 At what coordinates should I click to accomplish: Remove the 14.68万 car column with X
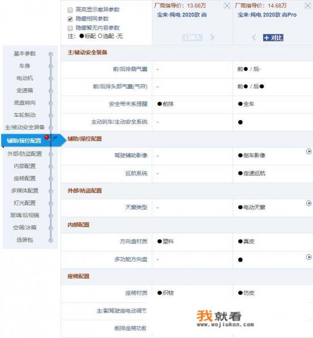click(x=308, y=6)
